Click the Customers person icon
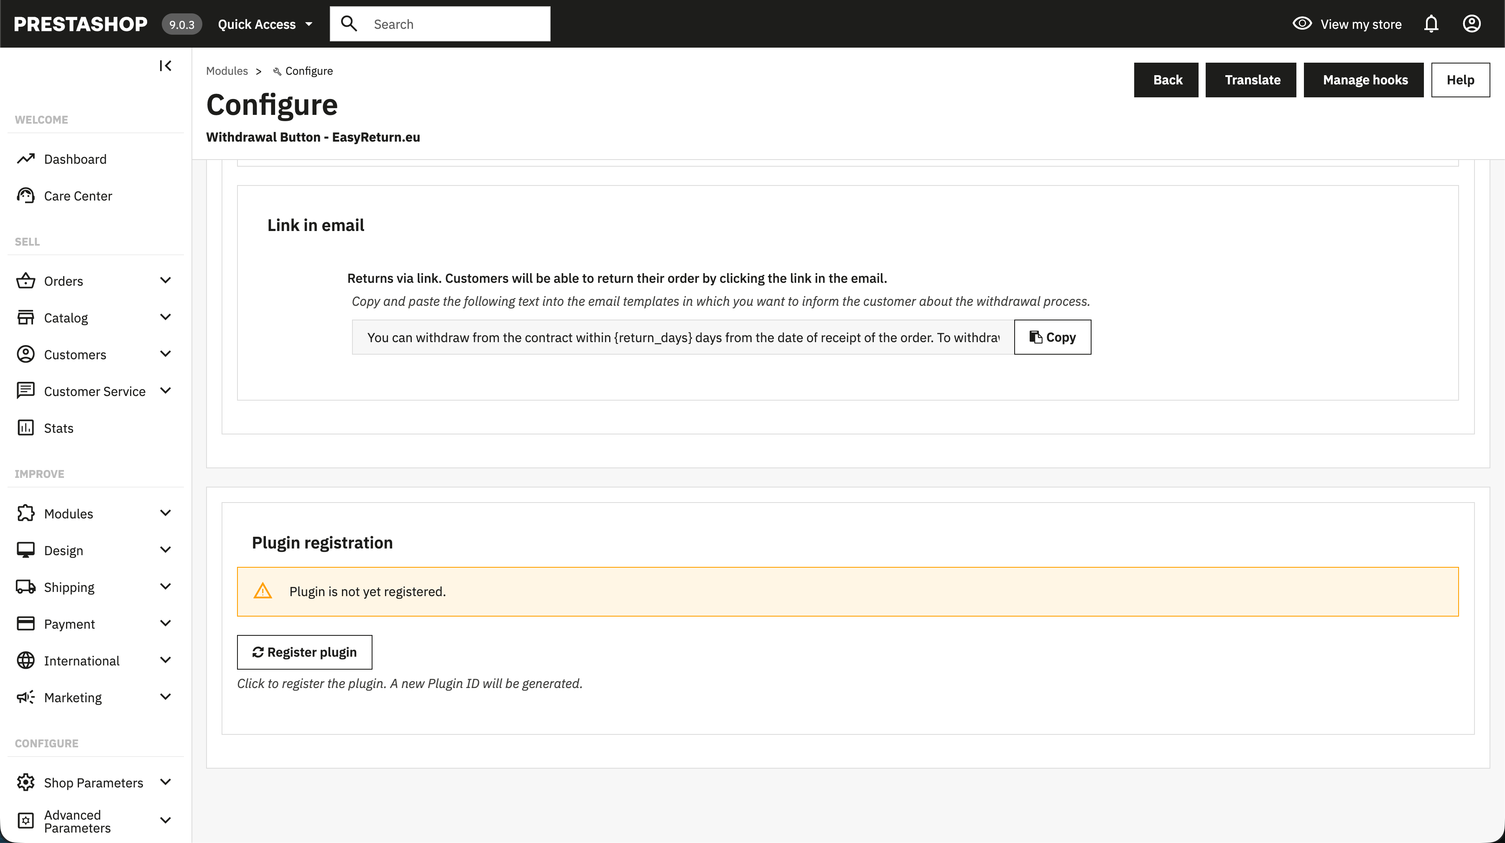This screenshot has height=843, width=1505. 26,354
